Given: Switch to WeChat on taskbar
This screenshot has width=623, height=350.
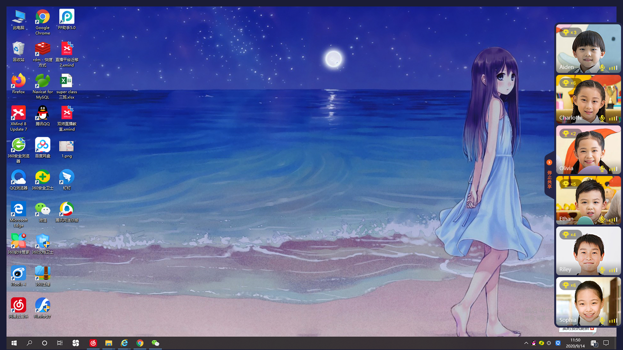Looking at the screenshot, I should [x=156, y=343].
